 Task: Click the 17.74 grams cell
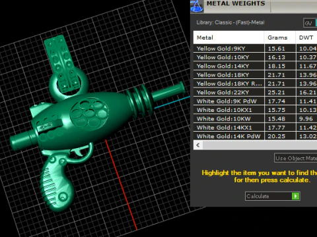(280, 101)
